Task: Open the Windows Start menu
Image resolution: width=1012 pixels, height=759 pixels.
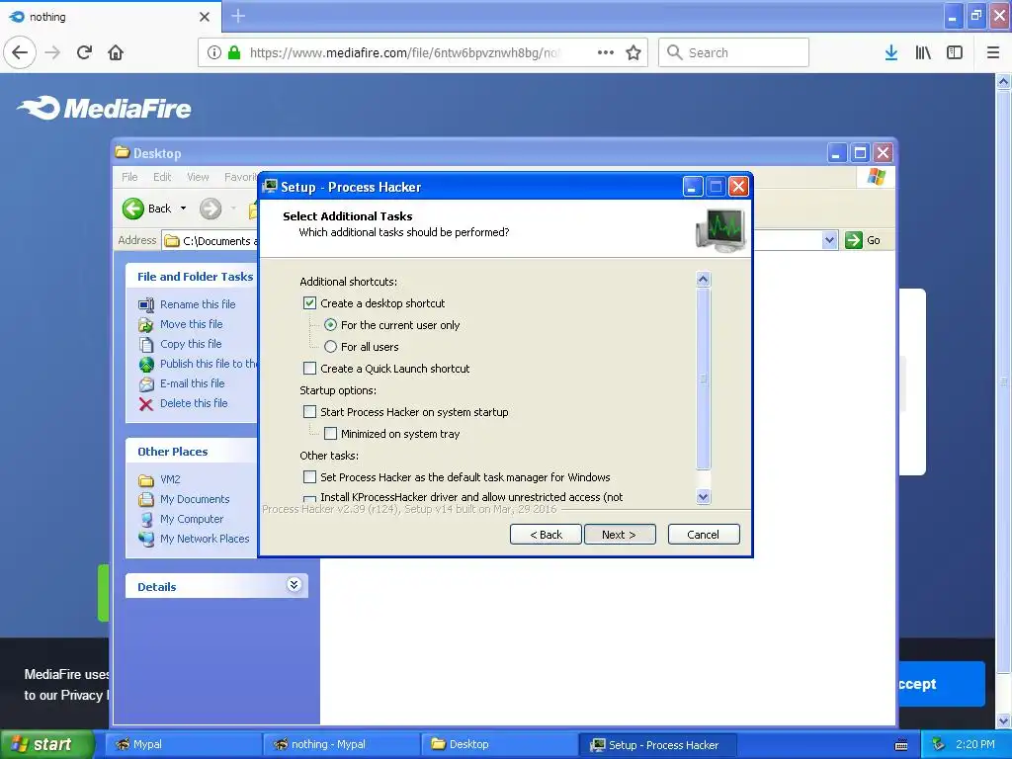Action: [x=47, y=744]
